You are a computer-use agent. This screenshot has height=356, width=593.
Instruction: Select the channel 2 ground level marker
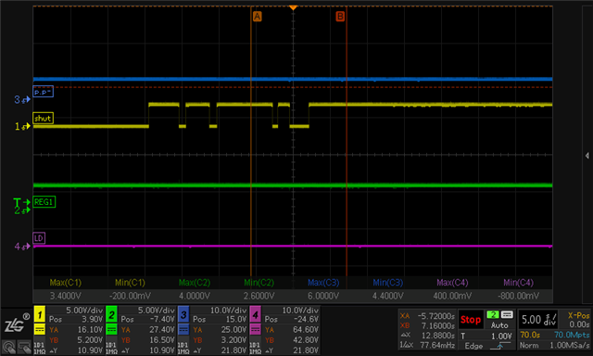(22, 210)
